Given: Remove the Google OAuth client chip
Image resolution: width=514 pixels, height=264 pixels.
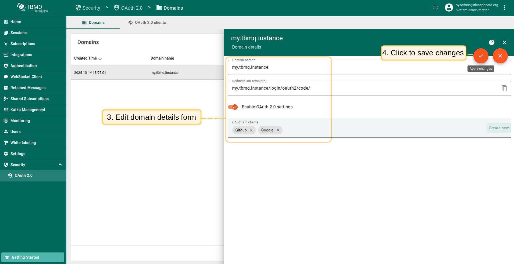Looking at the screenshot, I should 278,130.
